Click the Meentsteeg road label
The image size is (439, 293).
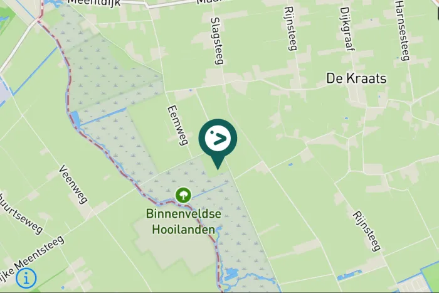[x=39, y=253]
